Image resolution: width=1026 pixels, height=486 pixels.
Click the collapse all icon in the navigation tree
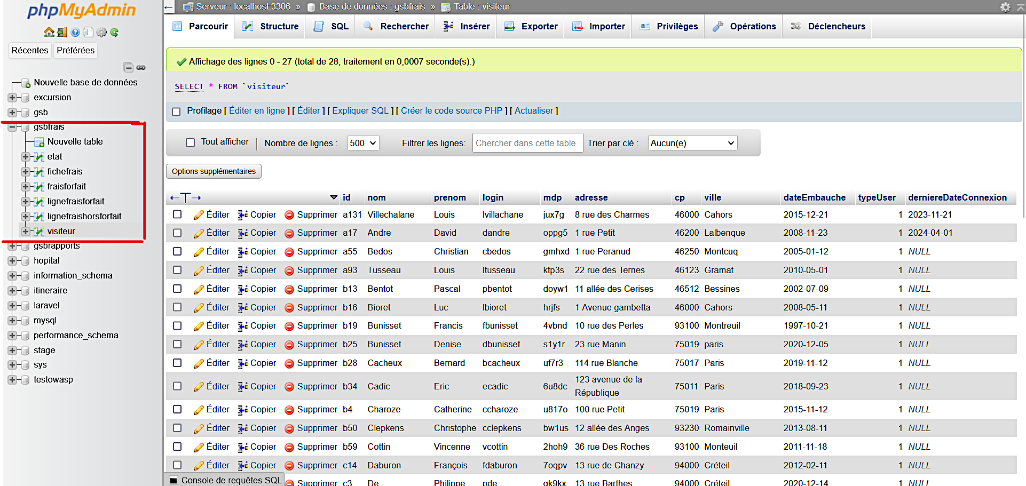coord(128,67)
